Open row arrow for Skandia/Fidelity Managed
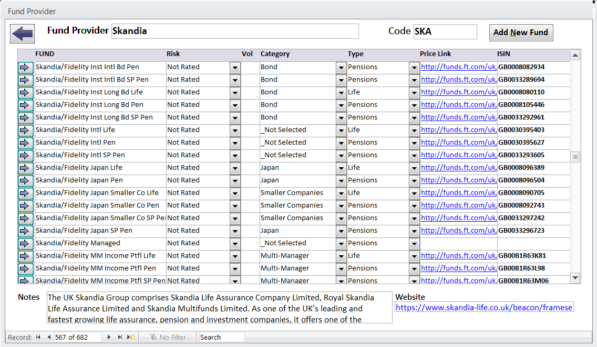 [x=26, y=243]
